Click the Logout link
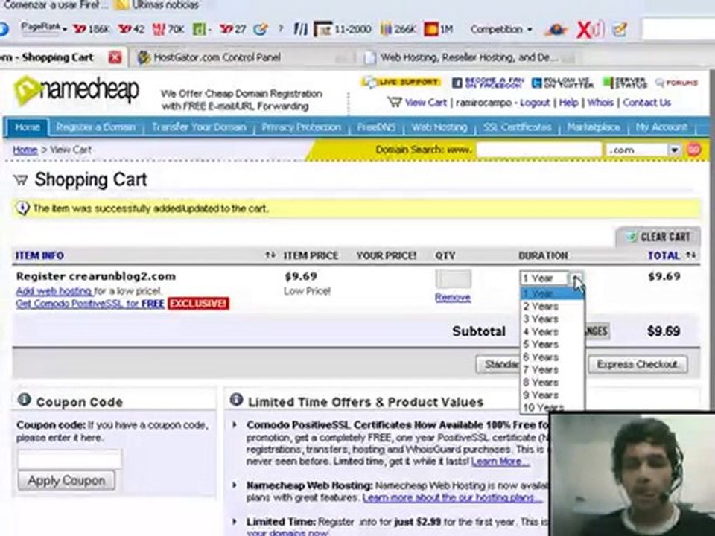Image resolution: width=715 pixels, height=536 pixels. pyautogui.click(x=535, y=103)
